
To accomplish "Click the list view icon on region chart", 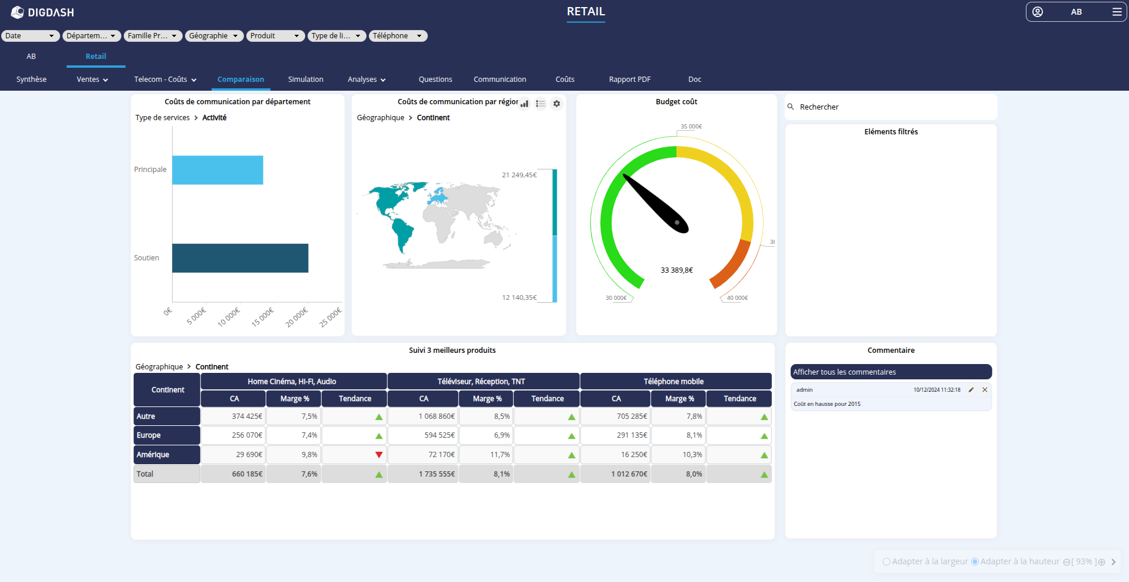I will tap(540, 104).
